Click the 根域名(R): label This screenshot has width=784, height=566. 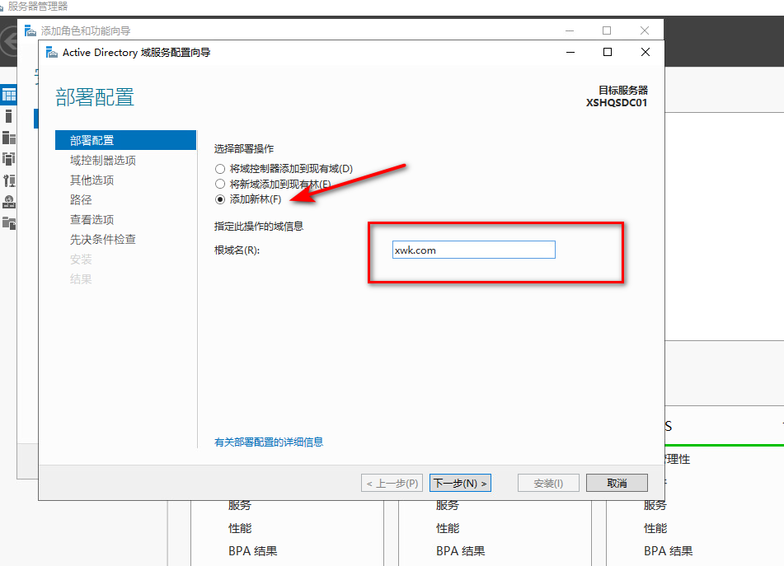click(237, 250)
